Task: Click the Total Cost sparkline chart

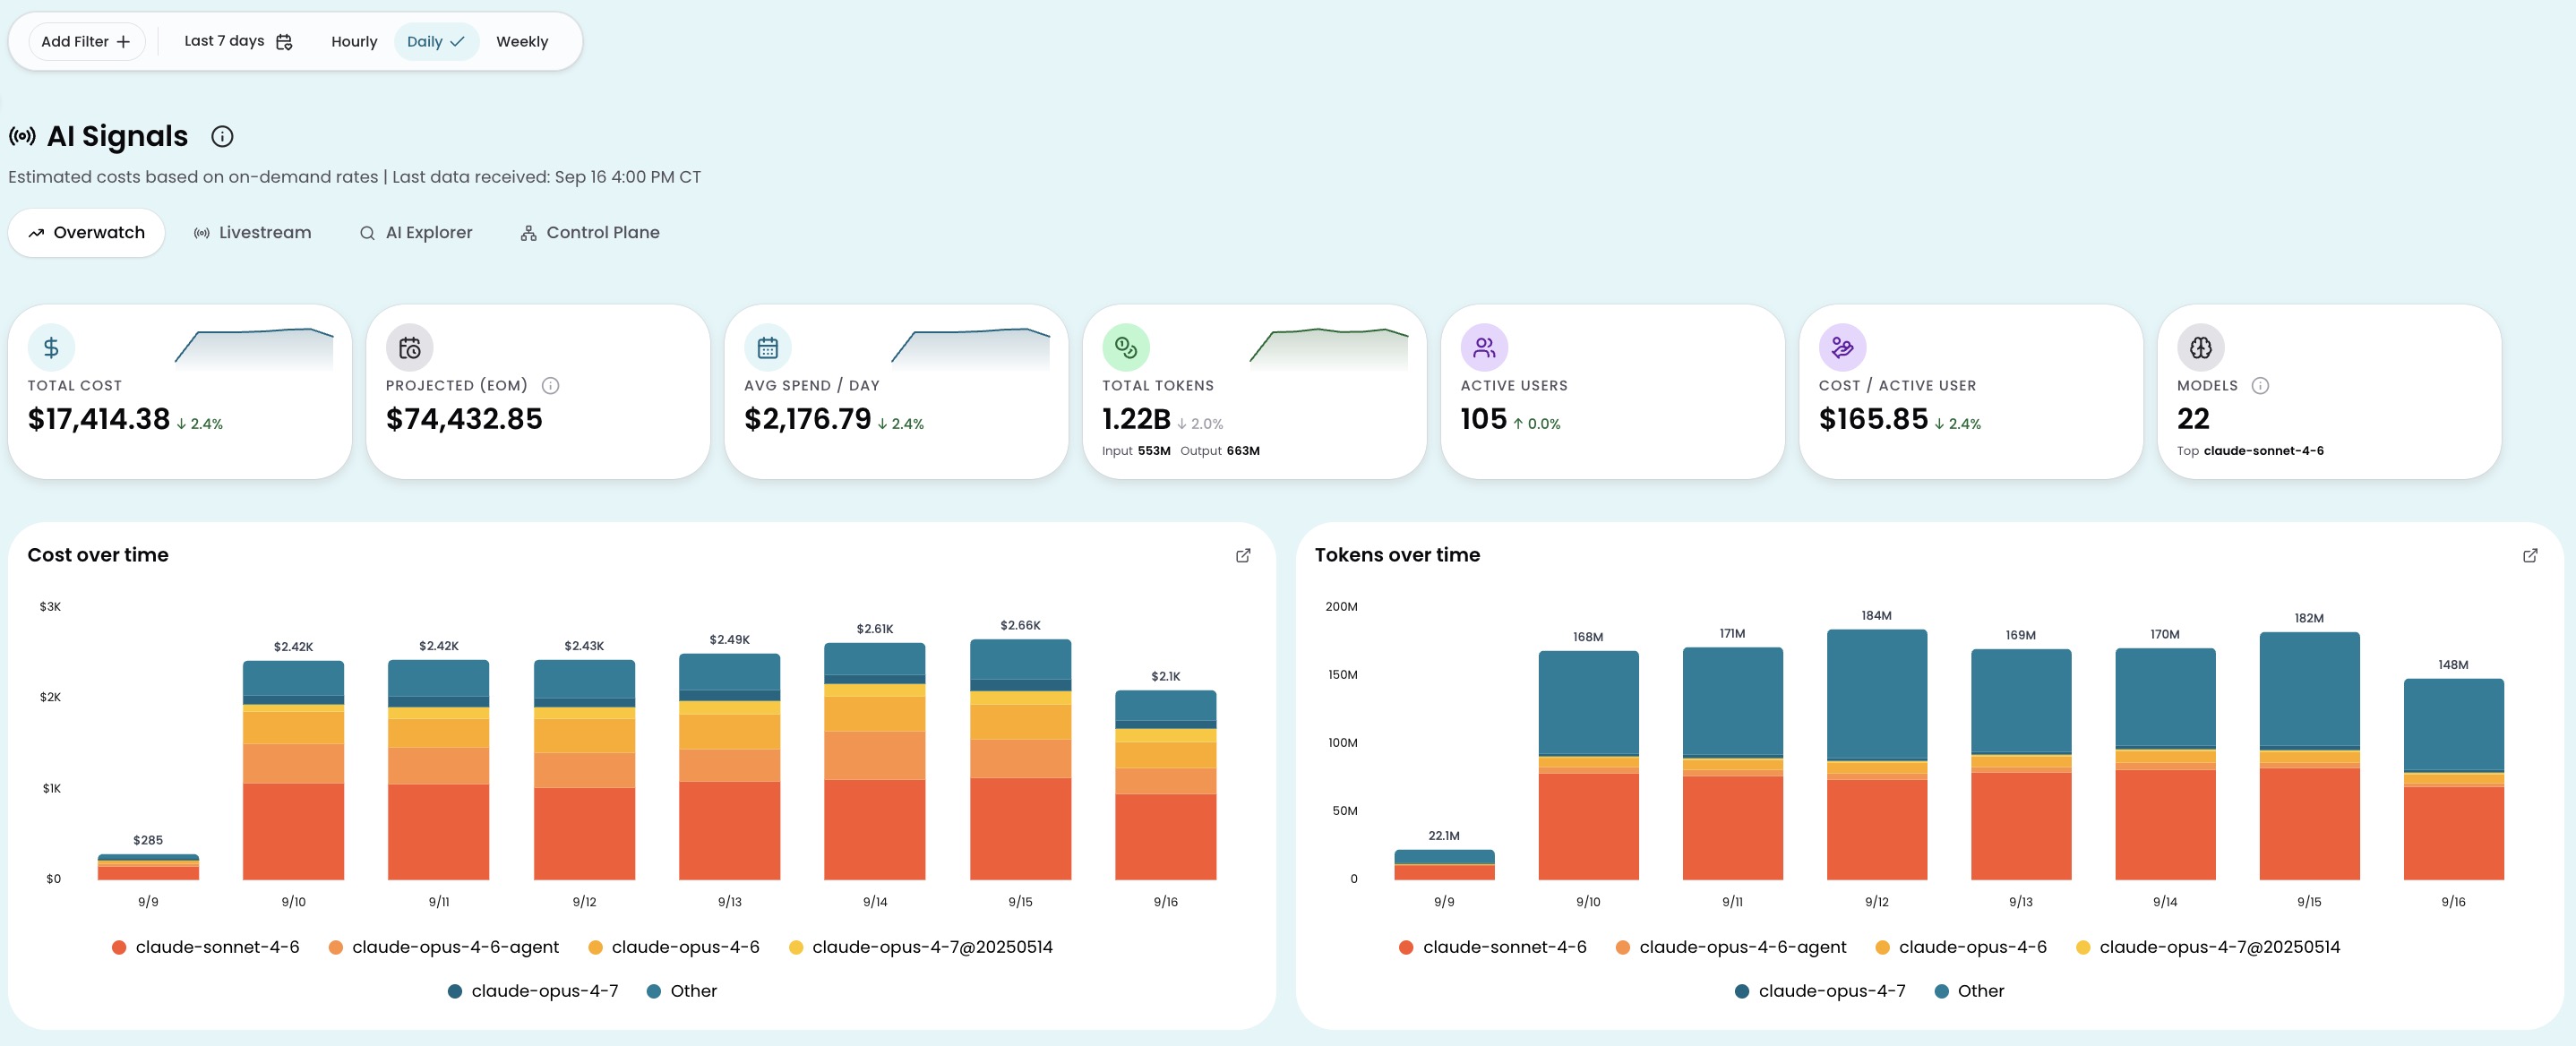Action: pyautogui.click(x=254, y=348)
